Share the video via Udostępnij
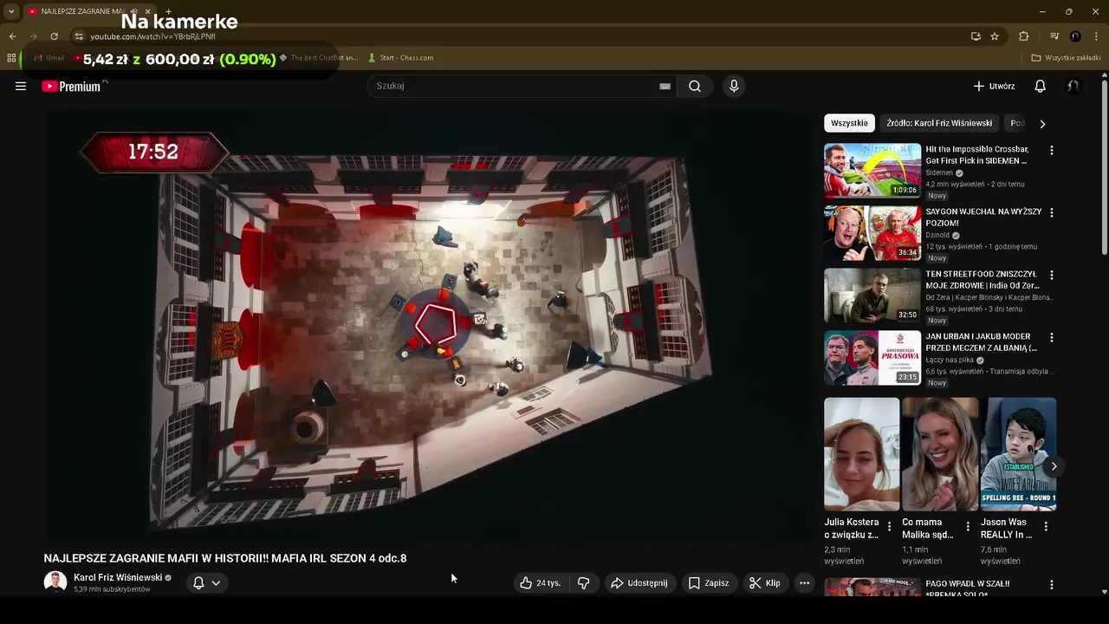 pos(639,583)
